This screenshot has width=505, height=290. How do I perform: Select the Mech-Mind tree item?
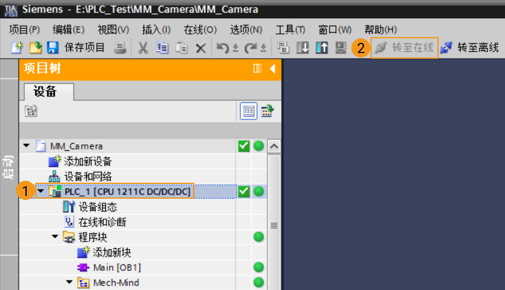click(x=116, y=282)
